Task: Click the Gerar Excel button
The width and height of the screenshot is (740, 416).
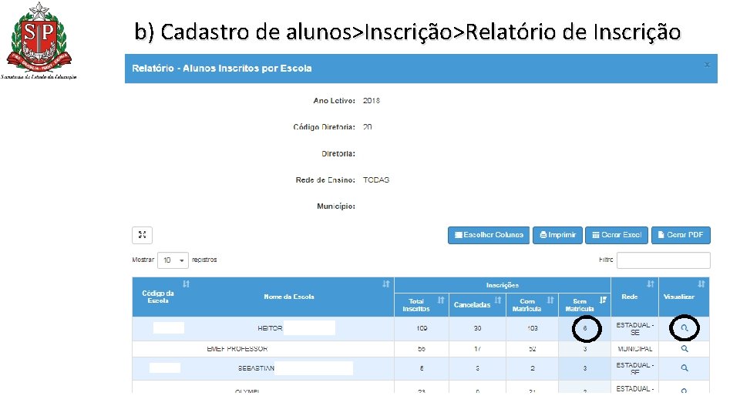Action: (617, 235)
